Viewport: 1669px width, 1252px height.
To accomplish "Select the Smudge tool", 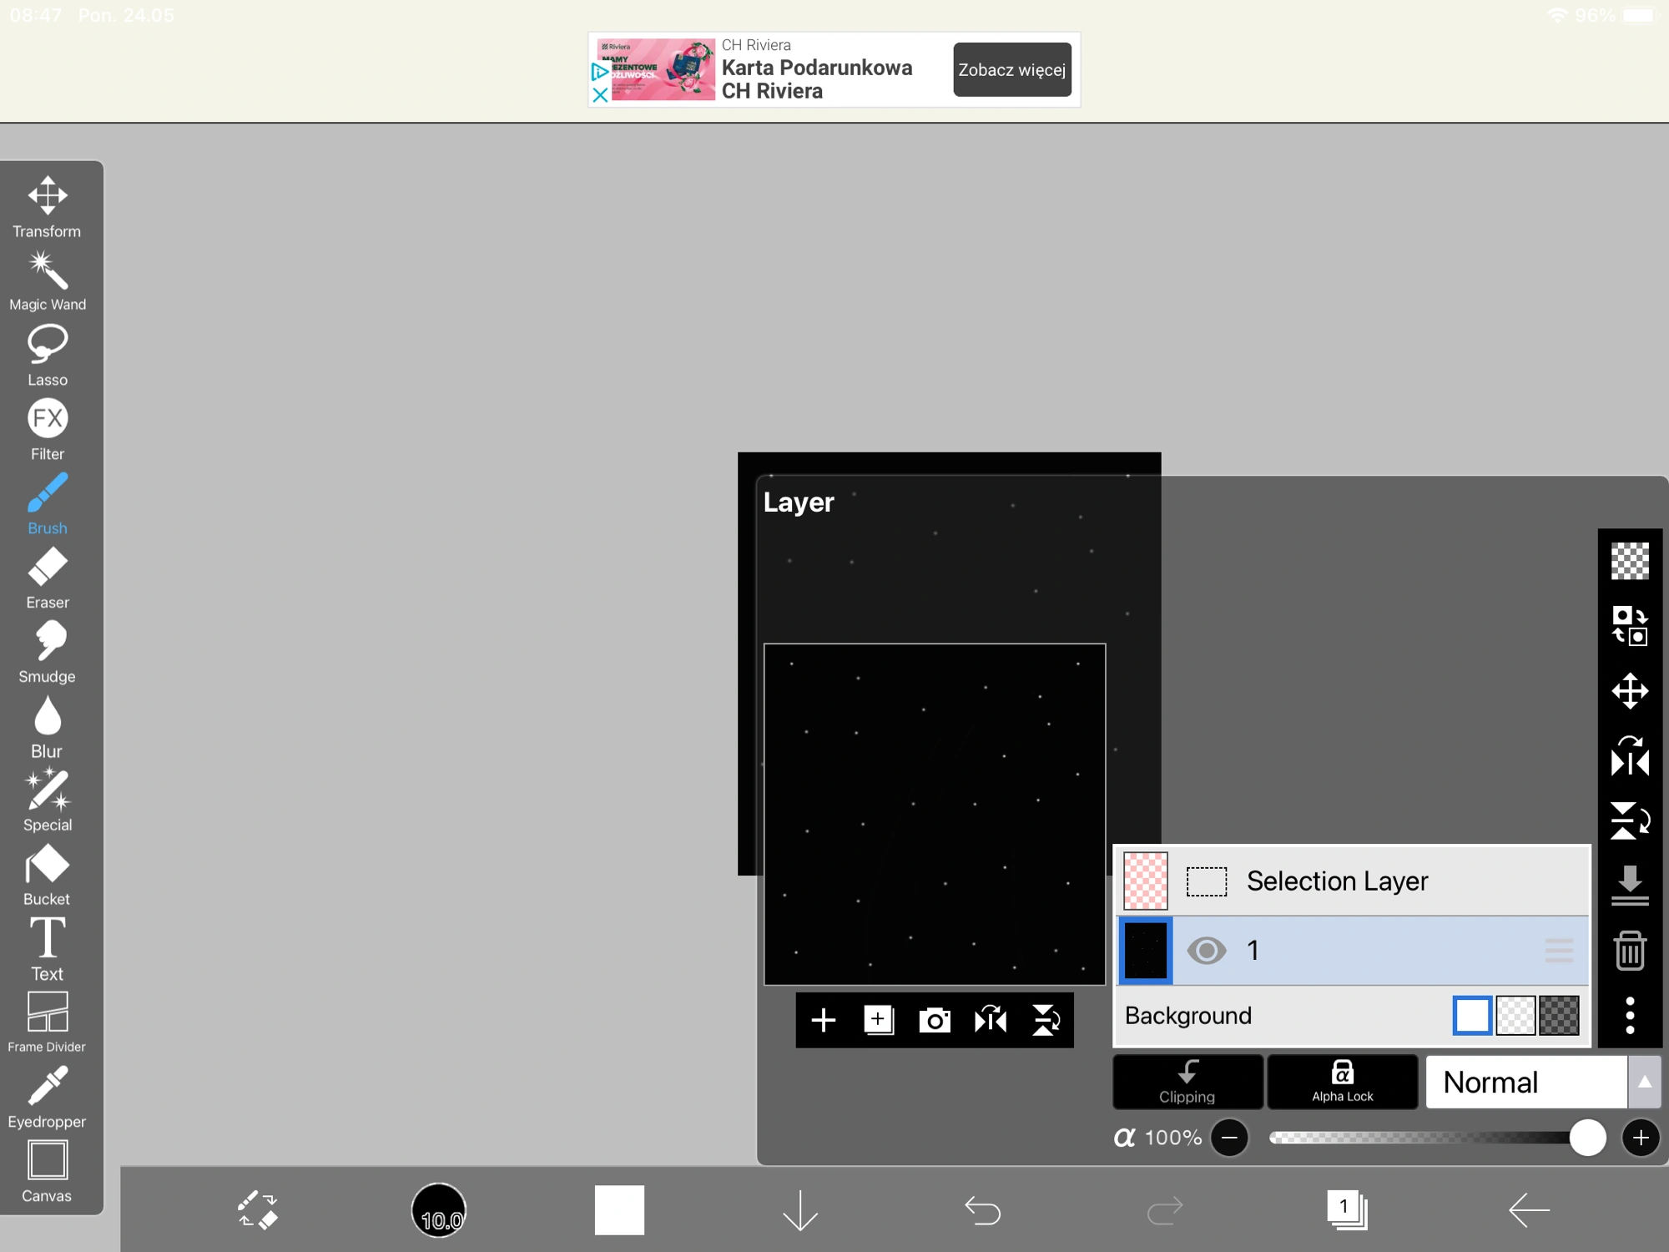I will coord(48,652).
